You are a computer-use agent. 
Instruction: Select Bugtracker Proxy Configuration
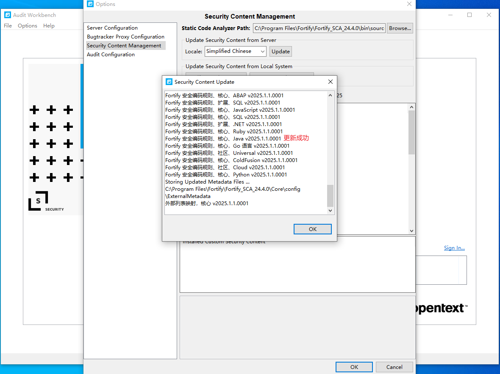(x=126, y=37)
